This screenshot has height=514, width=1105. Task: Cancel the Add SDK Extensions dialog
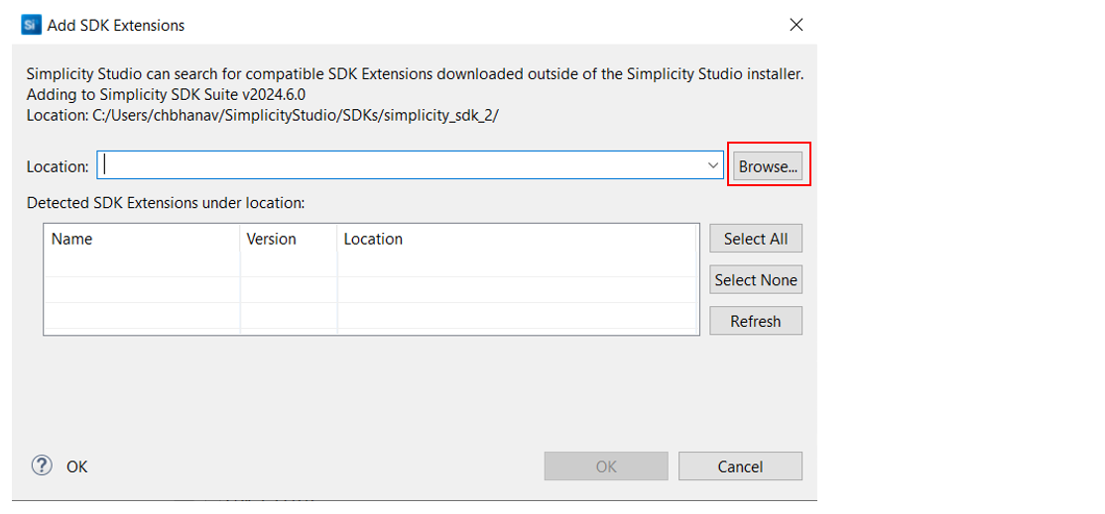coord(740,466)
